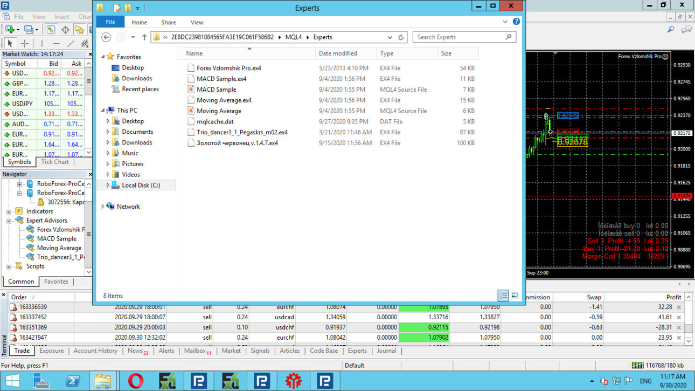Click the volume muted tray icon

(604, 381)
